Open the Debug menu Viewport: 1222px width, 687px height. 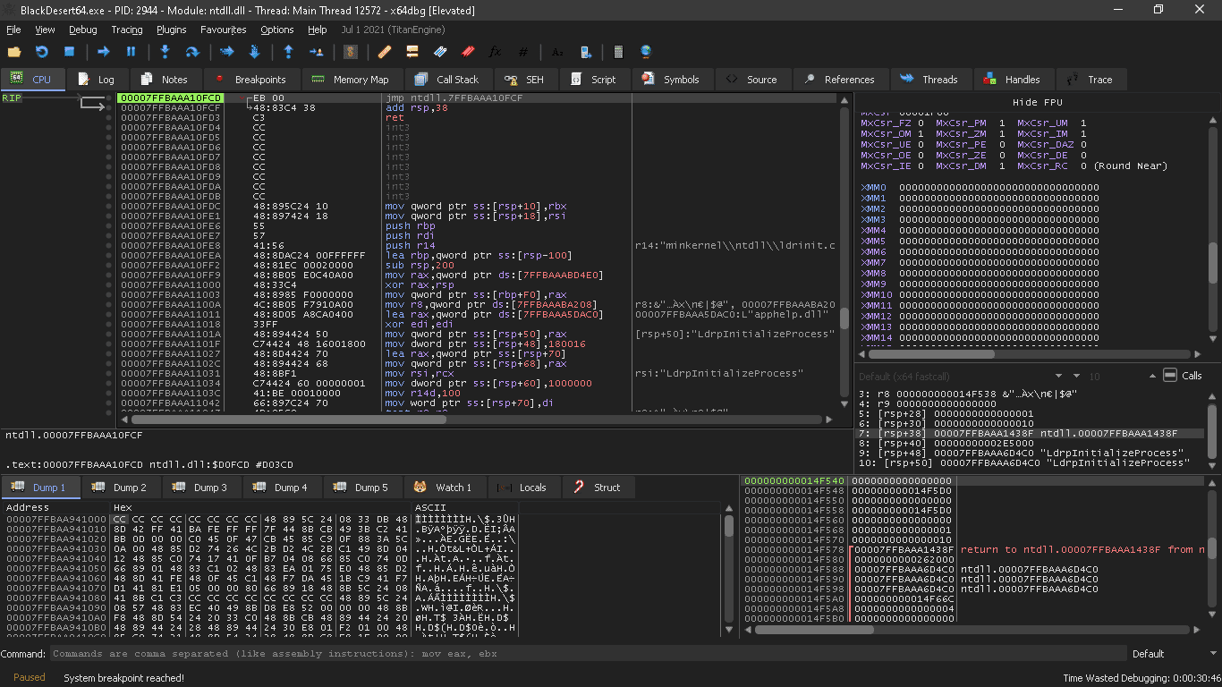pos(83,30)
